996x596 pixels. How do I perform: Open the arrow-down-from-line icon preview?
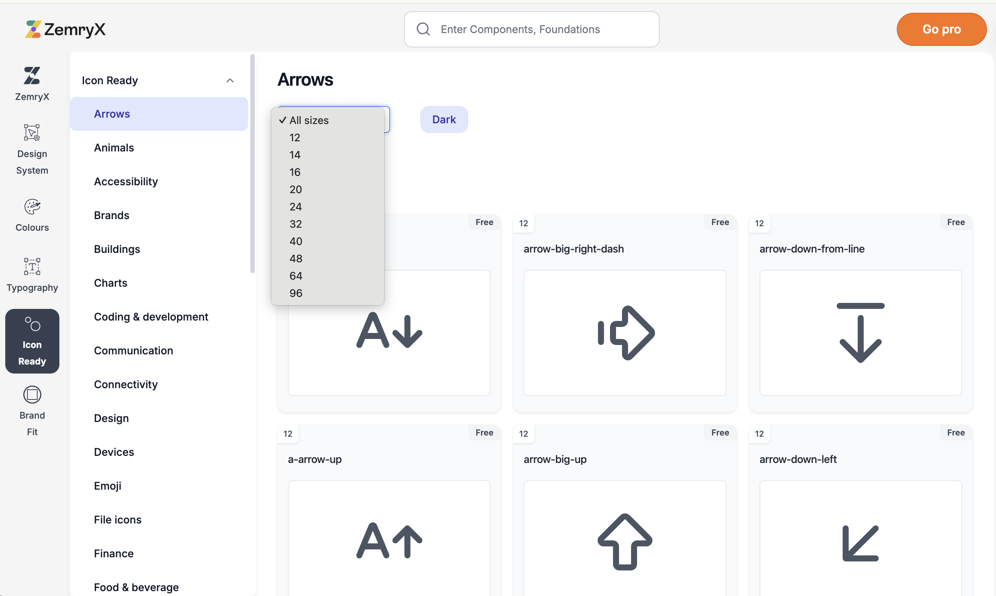860,333
